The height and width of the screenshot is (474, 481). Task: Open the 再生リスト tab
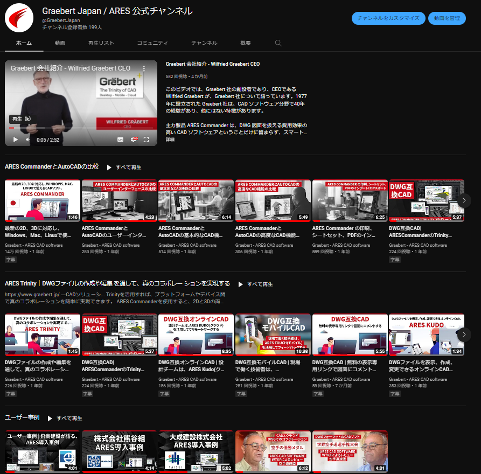tap(101, 43)
